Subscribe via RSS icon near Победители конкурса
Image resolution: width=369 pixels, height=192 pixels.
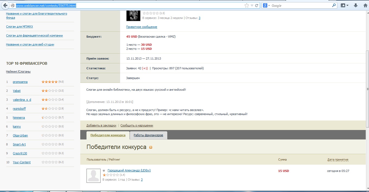pyautogui.click(x=151, y=147)
